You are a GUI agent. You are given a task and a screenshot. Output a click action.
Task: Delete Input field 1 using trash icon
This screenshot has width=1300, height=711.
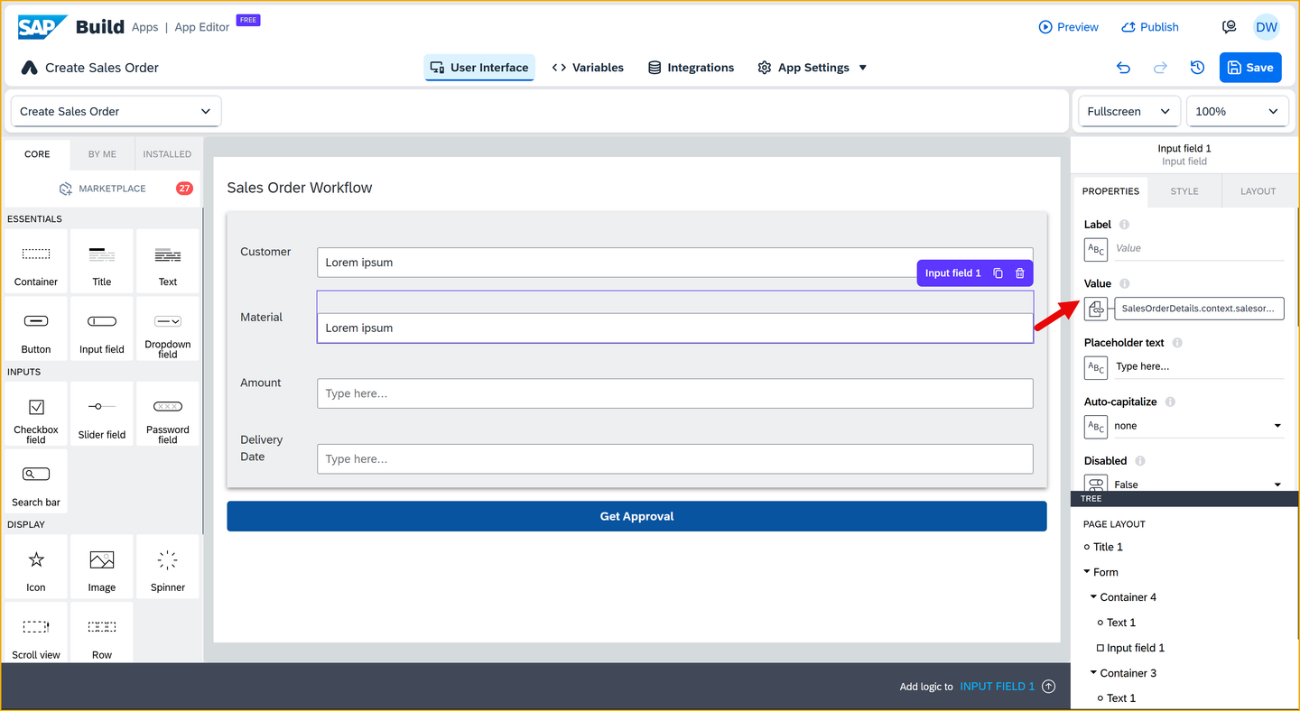1020,273
